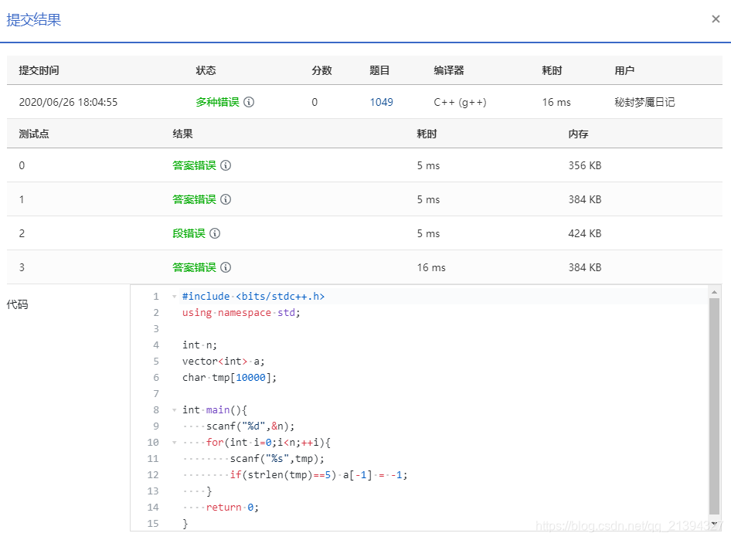Click code line with a[-1] = -1;
The width and height of the screenshot is (731, 540).
(319, 475)
